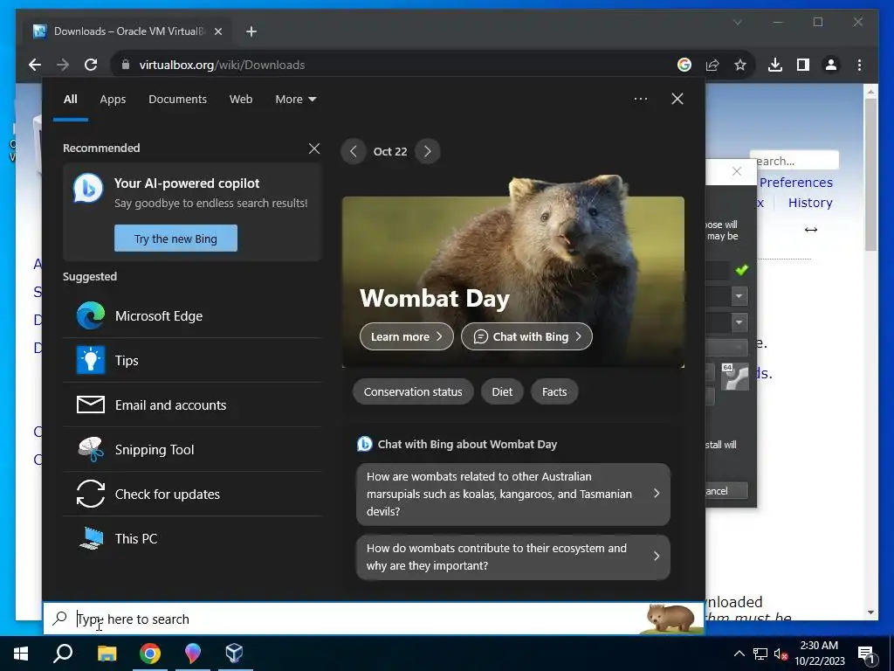Screen dimensions: 894x671
Task: Open the Chrome profile avatar menu
Action: pos(831,65)
